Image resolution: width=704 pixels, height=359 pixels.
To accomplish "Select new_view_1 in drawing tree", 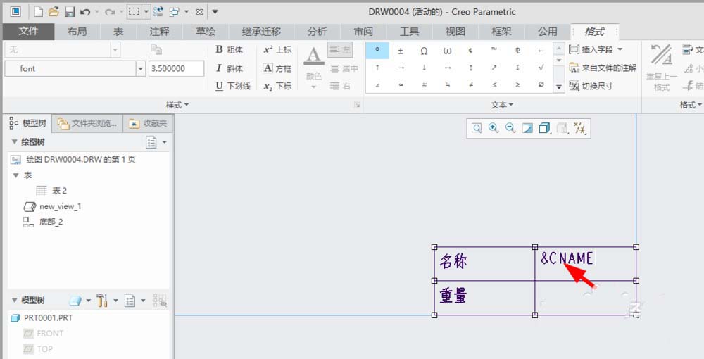I will point(52,206).
